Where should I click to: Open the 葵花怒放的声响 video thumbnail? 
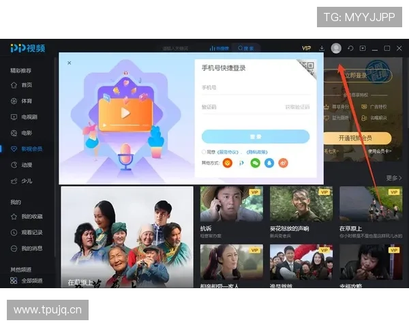(x=301, y=204)
